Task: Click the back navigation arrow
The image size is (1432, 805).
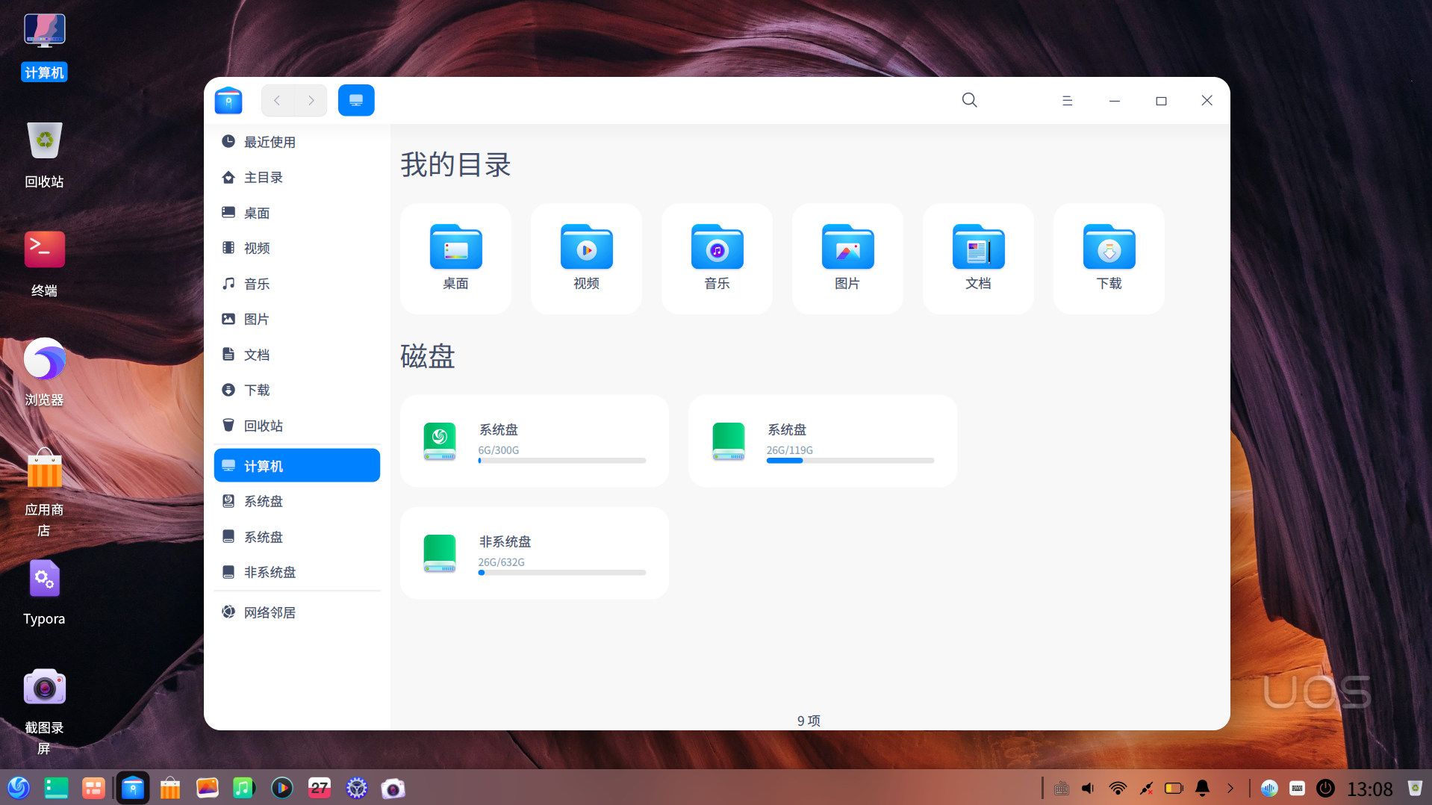Action: tap(277, 99)
